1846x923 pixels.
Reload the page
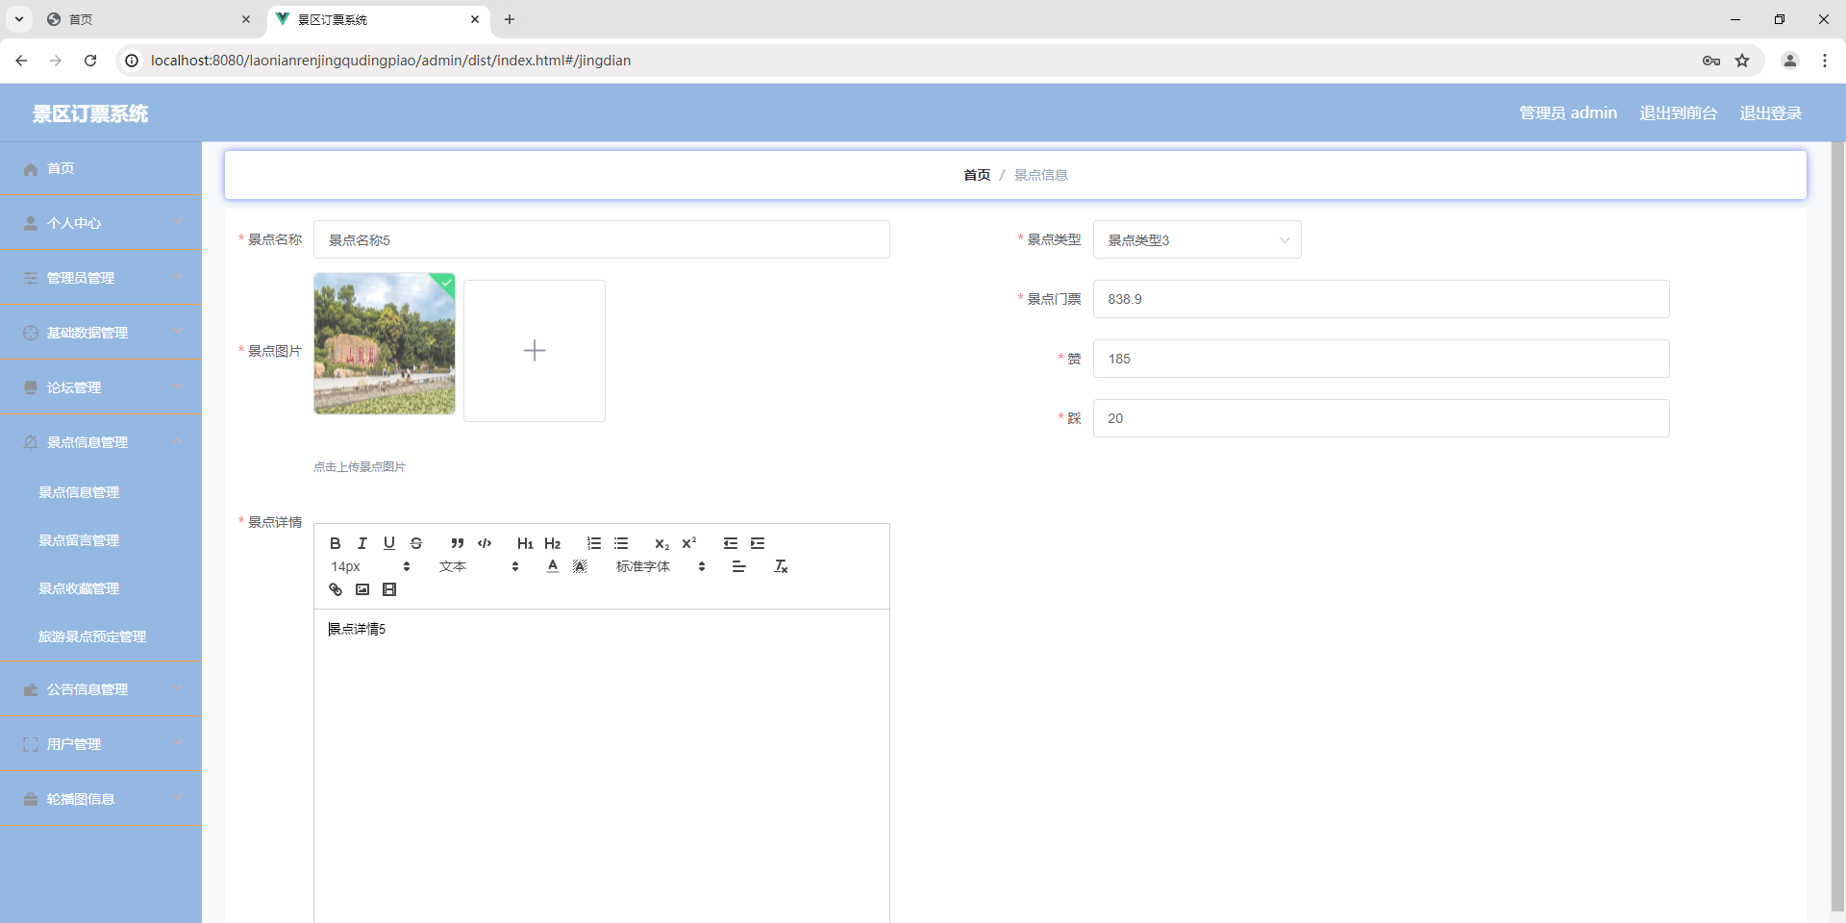[x=90, y=61]
